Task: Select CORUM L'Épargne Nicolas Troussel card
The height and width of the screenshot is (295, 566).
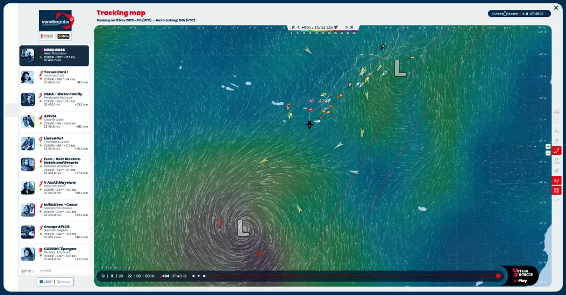Action: (x=54, y=254)
